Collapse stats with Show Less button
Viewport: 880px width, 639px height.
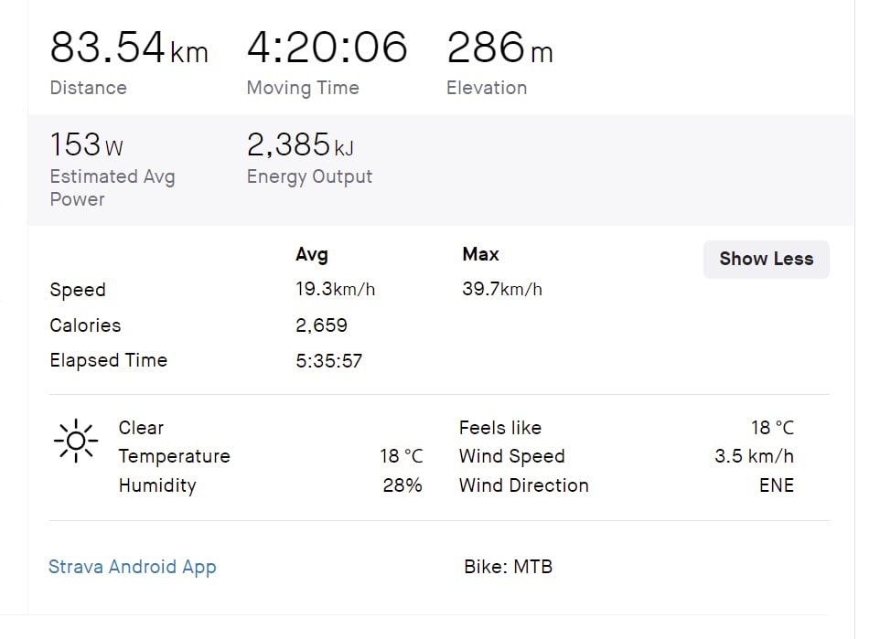[x=766, y=259]
